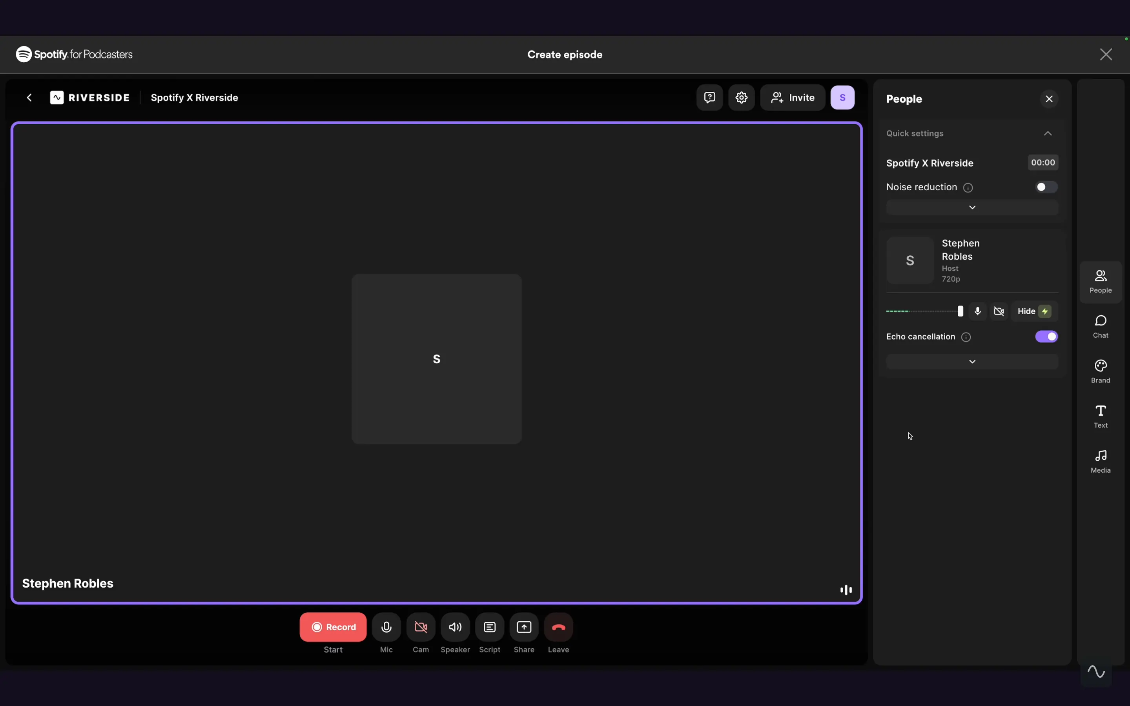Click the 720p resolution label
Image resolution: width=1130 pixels, height=706 pixels.
pos(951,279)
